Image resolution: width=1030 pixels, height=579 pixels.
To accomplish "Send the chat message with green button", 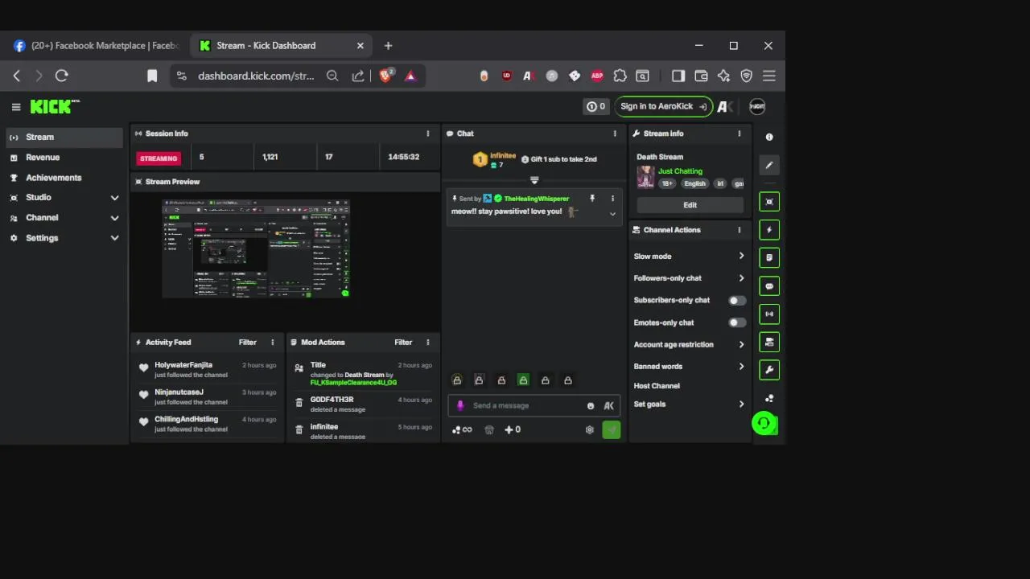I will pos(611,430).
